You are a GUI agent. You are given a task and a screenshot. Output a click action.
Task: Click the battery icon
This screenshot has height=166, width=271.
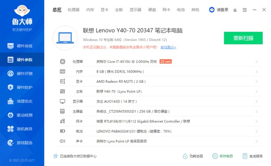pyautogui.click(x=63, y=131)
